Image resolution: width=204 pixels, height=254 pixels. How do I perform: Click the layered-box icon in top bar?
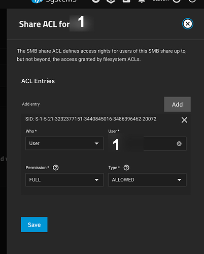coord(111,2)
